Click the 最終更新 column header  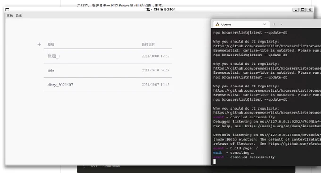pos(148,44)
